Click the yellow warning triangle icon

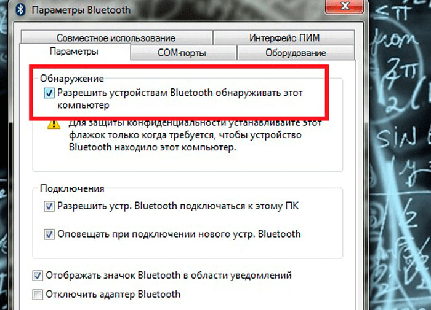point(54,125)
